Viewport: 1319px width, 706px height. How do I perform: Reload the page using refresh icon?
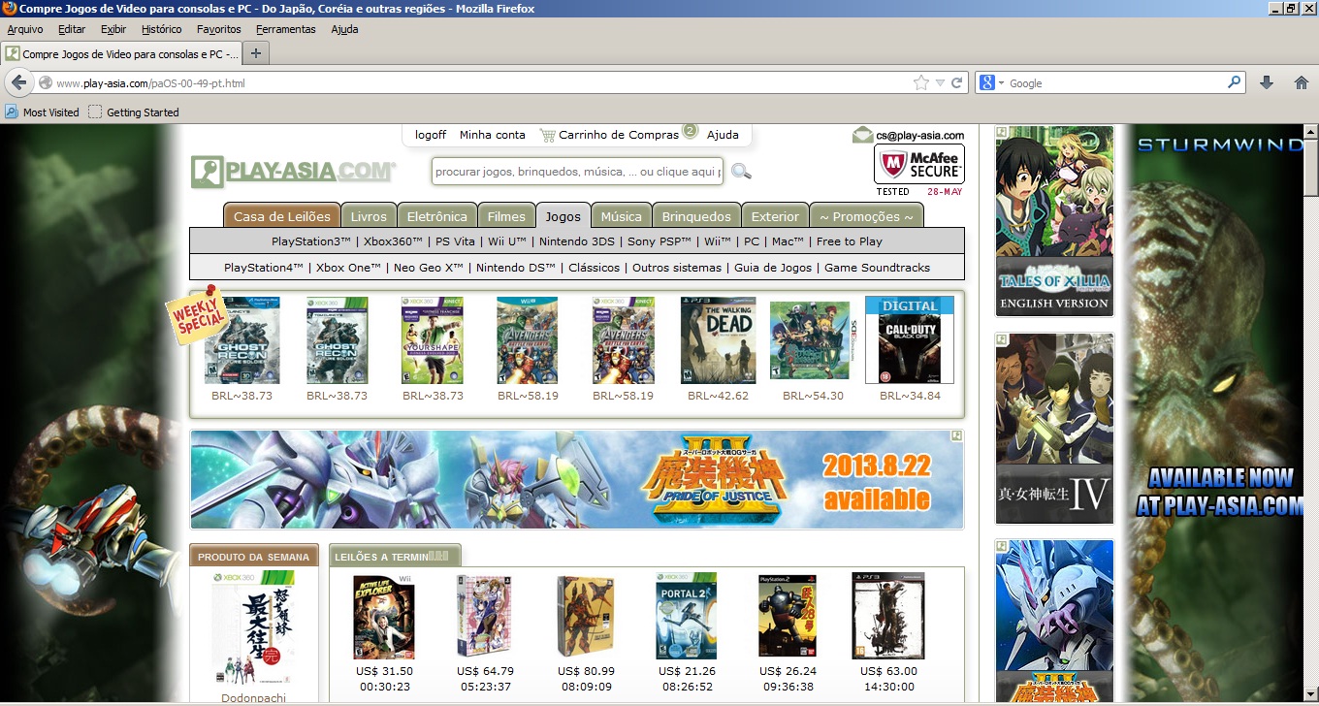tap(956, 83)
